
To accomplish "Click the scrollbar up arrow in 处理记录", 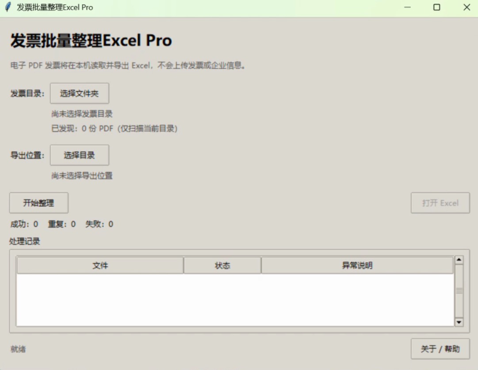I will click(x=459, y=260).
